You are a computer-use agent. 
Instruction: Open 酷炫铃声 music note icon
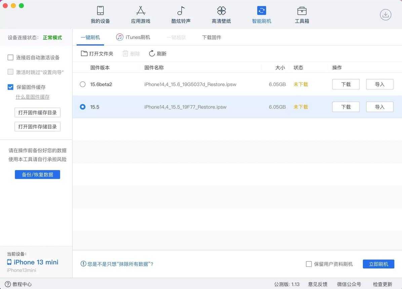(181, 11)
